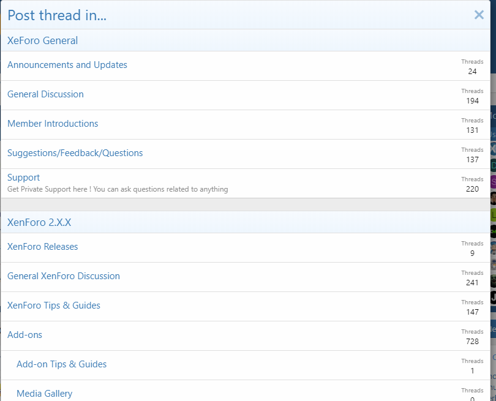
Task: Click thread count 194 for General Discussion
Action: point(472,101)
